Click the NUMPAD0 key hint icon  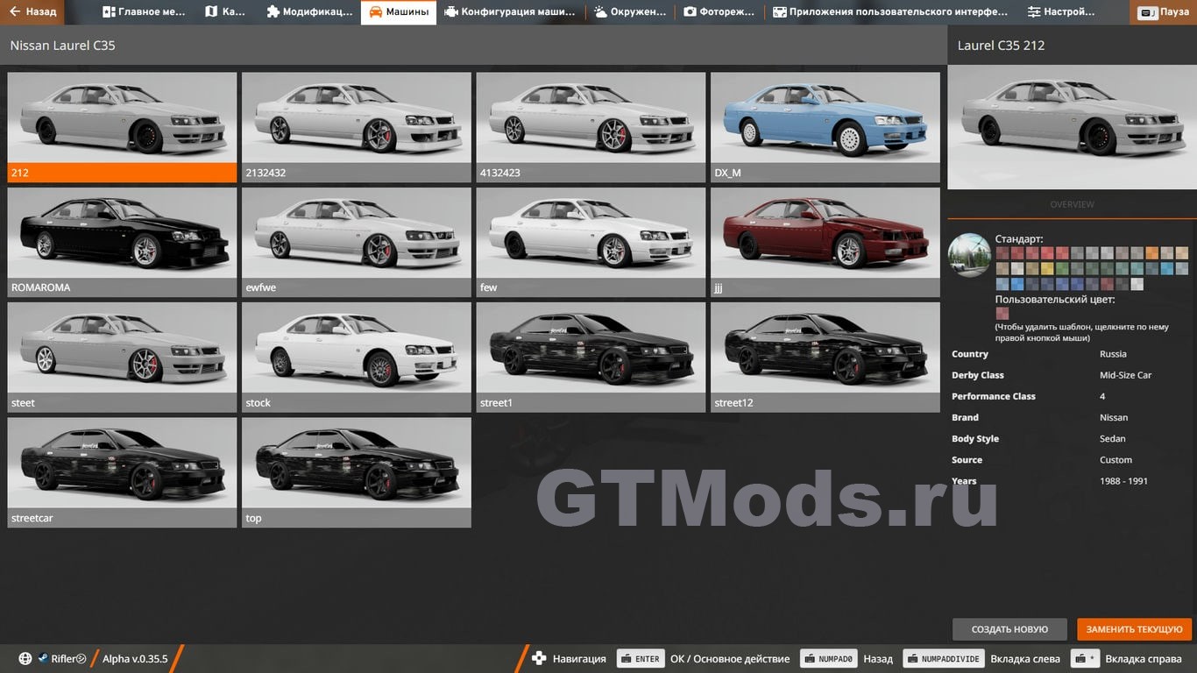click(829, 659)
